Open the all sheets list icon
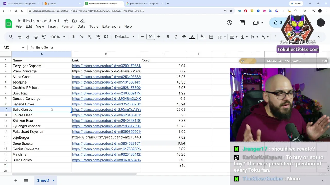The width and height of the screenshot is (330, 185). tap(26, 180)
